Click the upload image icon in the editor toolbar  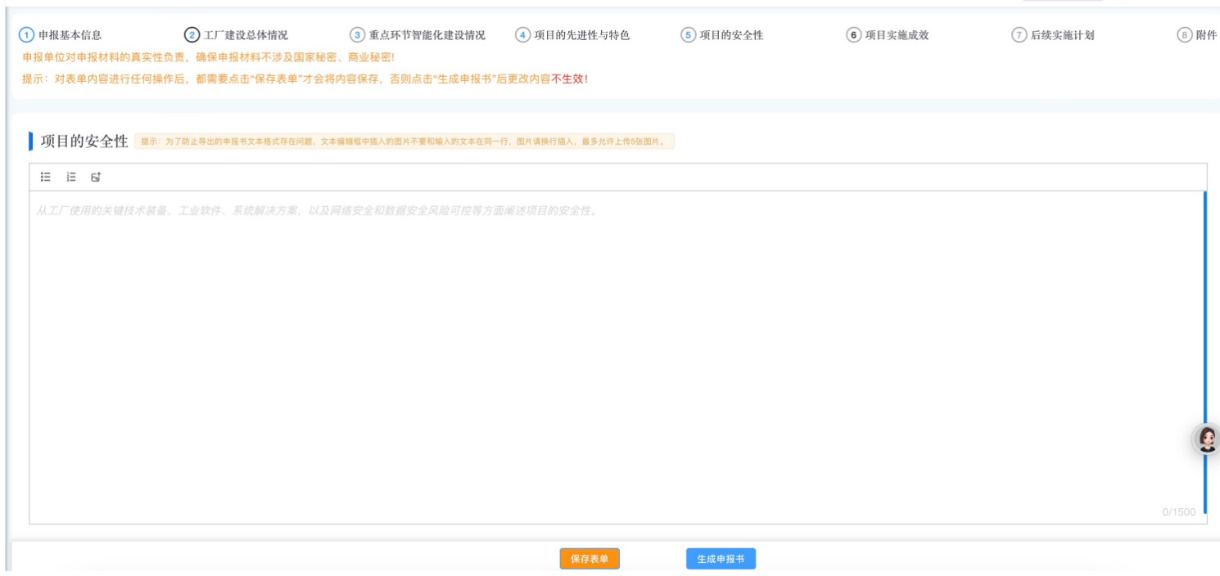[95, 177]
